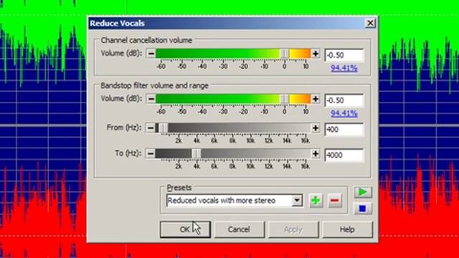Click the channel cancellation volume slider handle

285,54
